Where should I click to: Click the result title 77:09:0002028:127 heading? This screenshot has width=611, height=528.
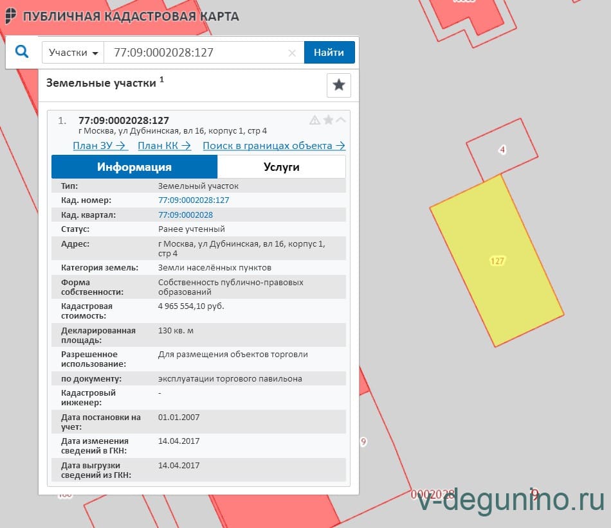pos(123,121)
